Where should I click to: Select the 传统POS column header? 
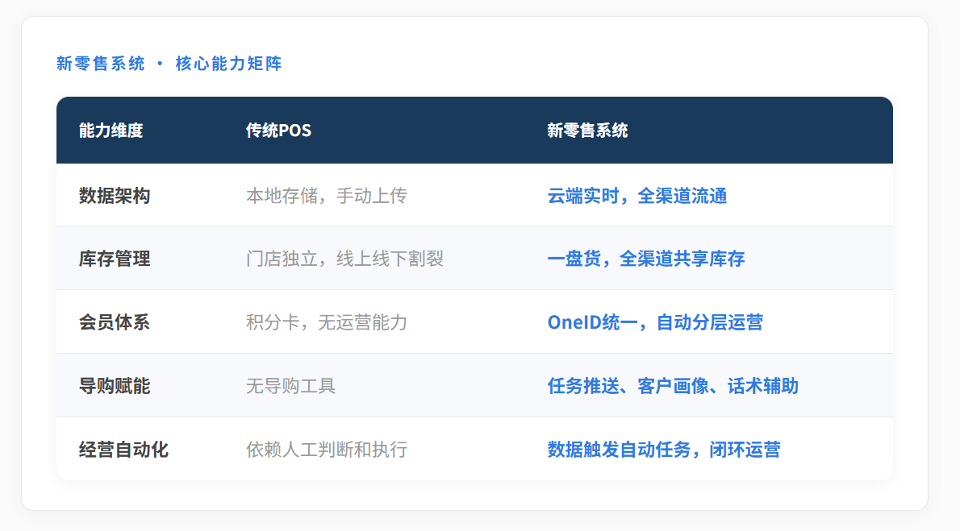[278, 131]
